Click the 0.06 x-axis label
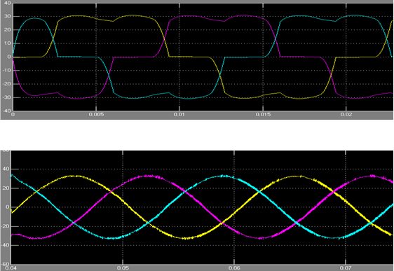The image size is (394, 271). click(234, 268)
